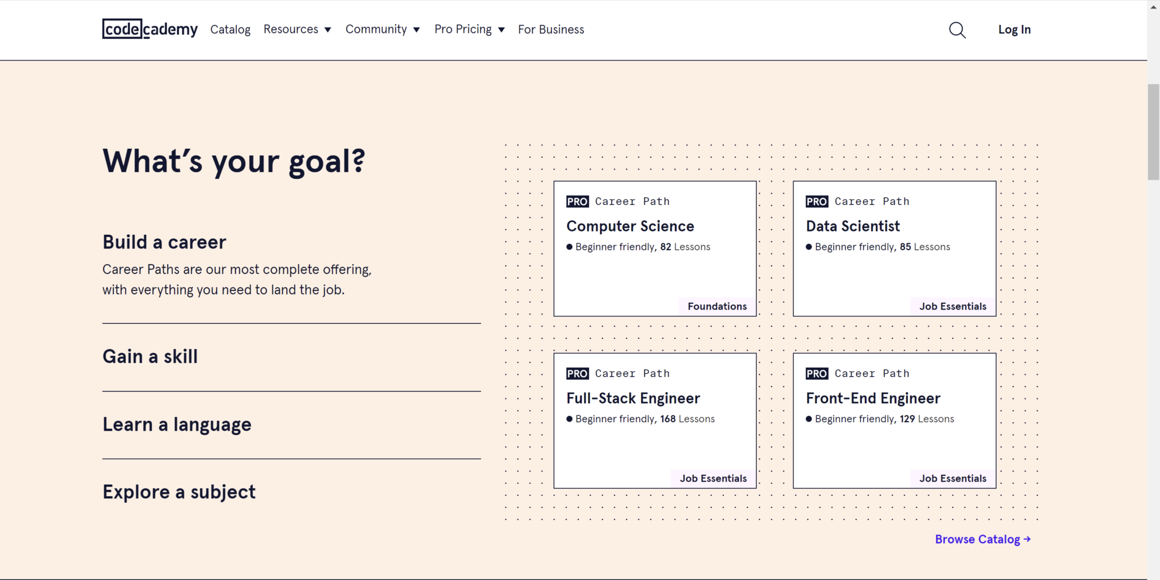
Task: Select the Build a career goal
Action: (x=164, y=242)
